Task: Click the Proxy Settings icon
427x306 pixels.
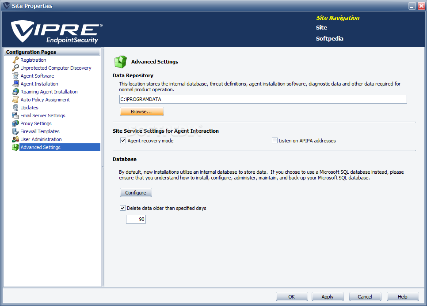Action: pos(15,123)
